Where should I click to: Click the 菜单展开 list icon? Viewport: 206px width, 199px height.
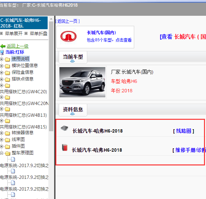pos(1,34)
